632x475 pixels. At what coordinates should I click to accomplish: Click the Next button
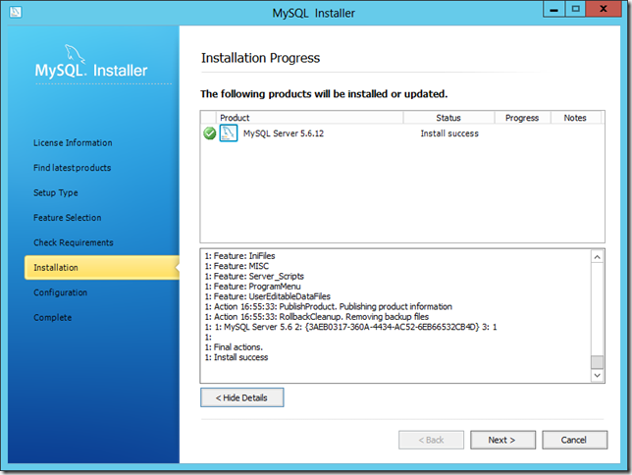tap(502, 440)
